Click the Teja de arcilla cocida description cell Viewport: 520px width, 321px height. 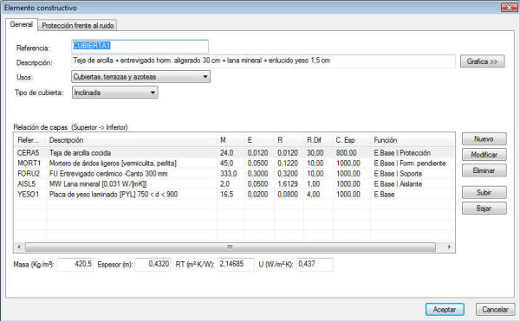[80, 153]
